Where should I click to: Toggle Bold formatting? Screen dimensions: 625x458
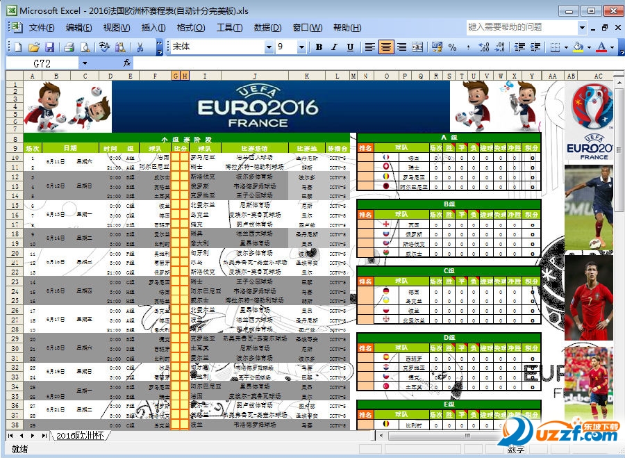pos(319,47)
